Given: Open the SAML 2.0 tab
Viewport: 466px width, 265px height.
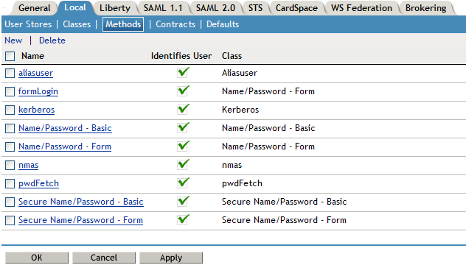Looking at the screenshot, I should (215, 8).
